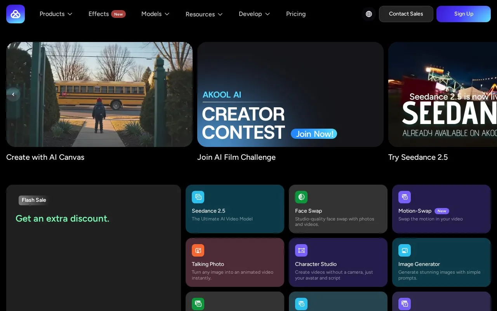497x311 pixels.
Task: Click the Join Now! banner button
Action: click(x=314, y=134)
